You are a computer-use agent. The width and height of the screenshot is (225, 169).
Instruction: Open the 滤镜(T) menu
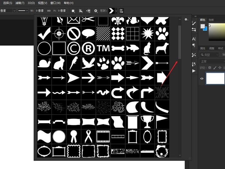tap(20, 3)
